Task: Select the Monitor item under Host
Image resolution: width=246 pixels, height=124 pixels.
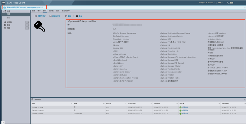Action: point(8,18)
